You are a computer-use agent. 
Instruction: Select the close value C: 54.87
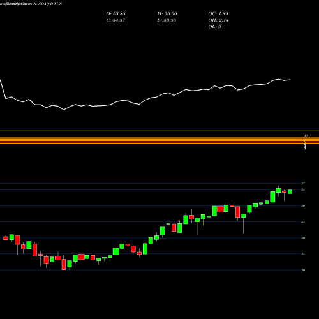click(x=115, y=20)
